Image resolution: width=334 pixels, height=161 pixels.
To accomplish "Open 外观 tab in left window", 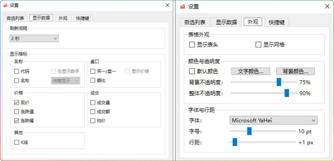I will [x=63, y=18].
